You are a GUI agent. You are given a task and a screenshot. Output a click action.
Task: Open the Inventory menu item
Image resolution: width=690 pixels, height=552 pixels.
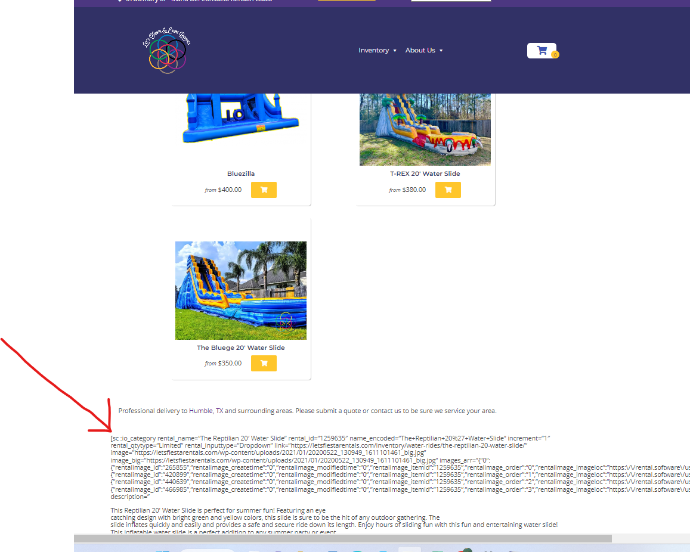point(373,51)
